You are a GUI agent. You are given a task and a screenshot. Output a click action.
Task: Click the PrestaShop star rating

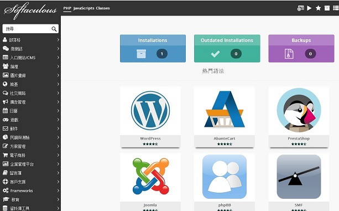click(x=299, y=144)
